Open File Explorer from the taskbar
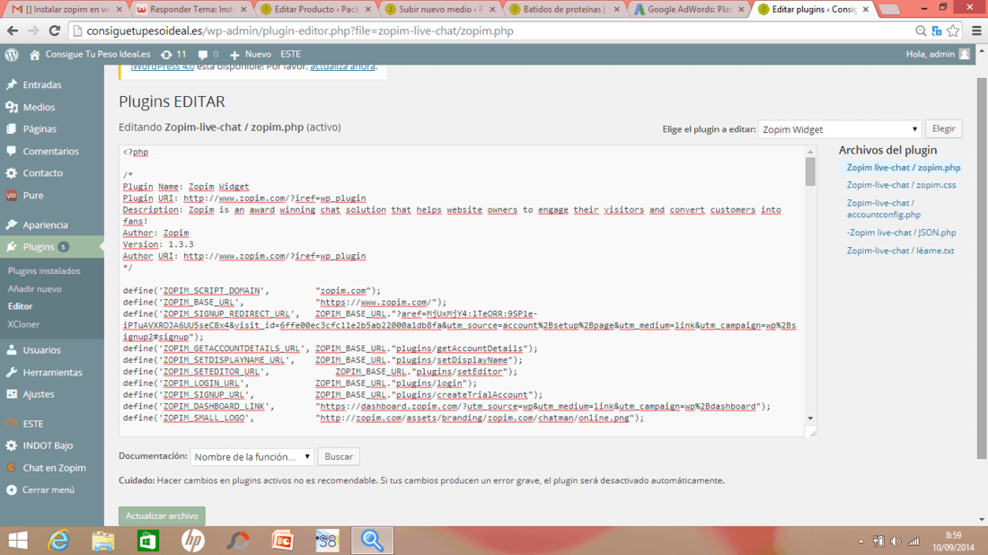Image resolution: width=988 pixels, height=555 pixels. click(103, 541)
